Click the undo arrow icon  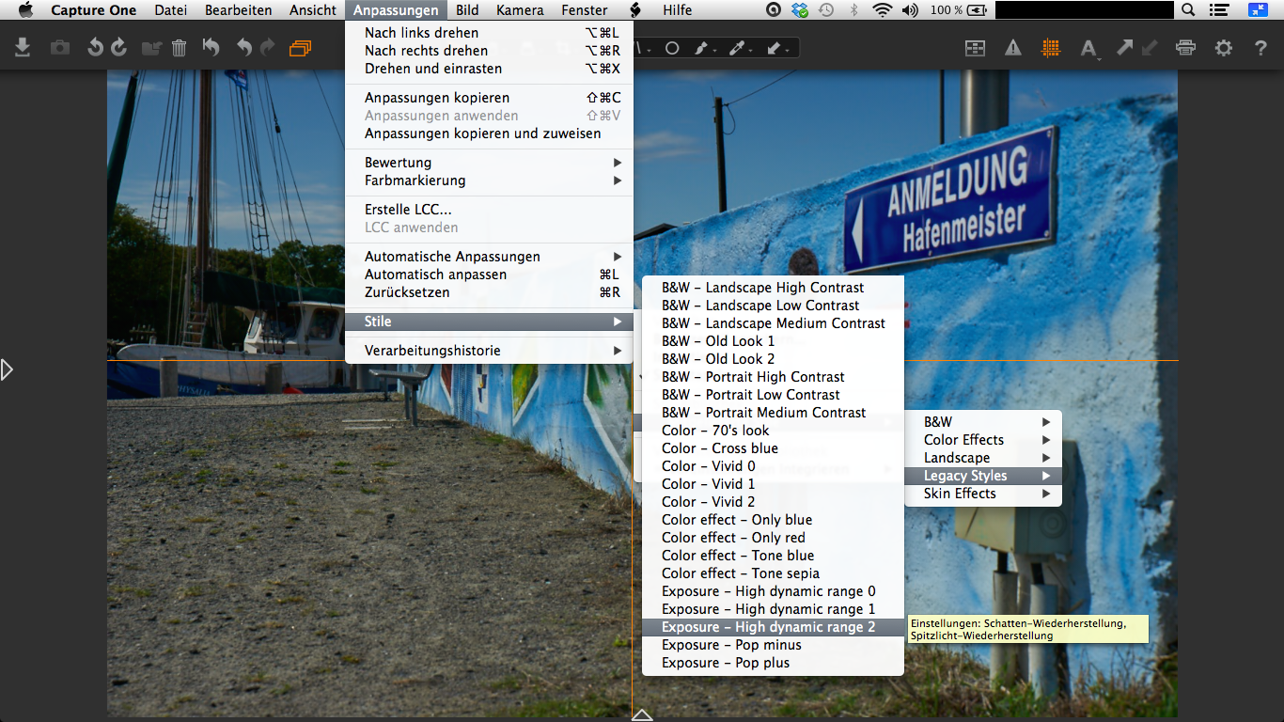[244, 47]
